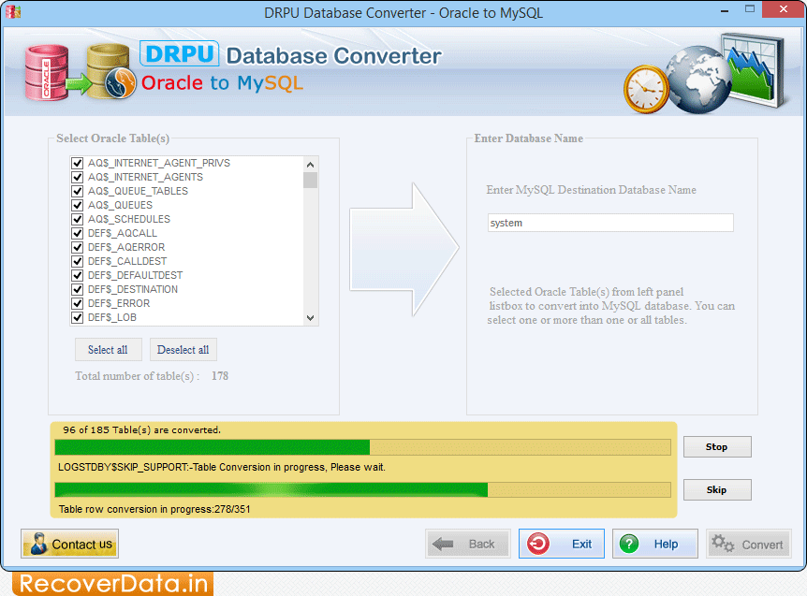
Task: Click the green Help question icon
Action: point(629,544)
